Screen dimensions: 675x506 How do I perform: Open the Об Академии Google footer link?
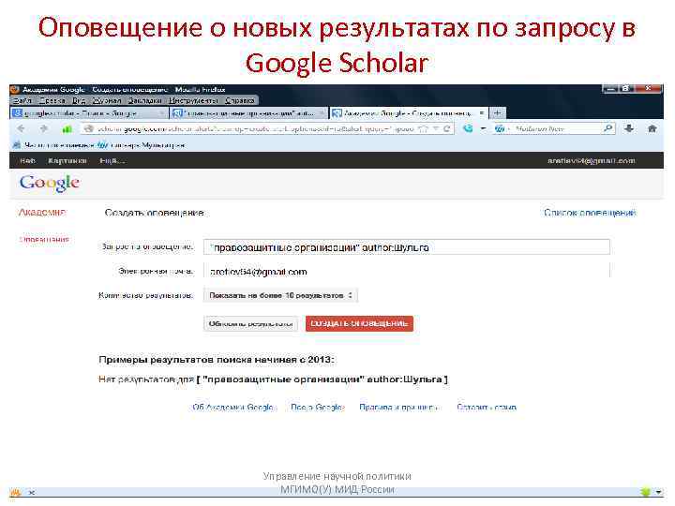[232, 407]
